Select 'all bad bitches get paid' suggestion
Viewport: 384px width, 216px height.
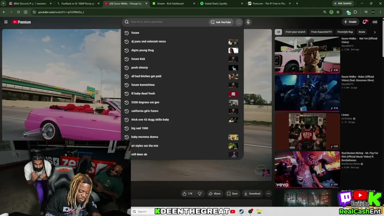[x=182, y=76]
